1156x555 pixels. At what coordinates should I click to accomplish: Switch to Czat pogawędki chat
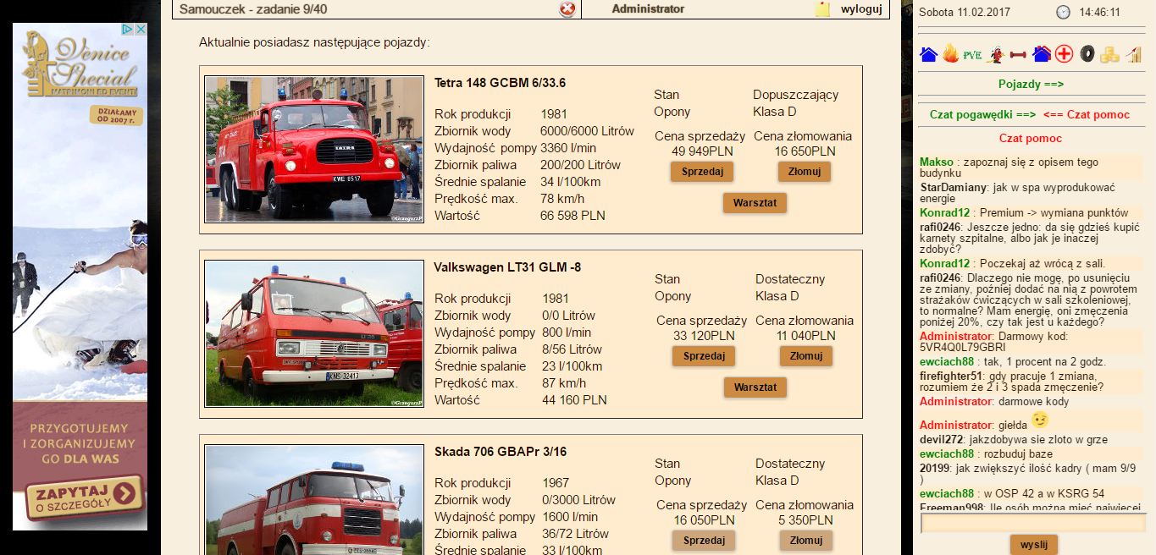click(982, 114)
